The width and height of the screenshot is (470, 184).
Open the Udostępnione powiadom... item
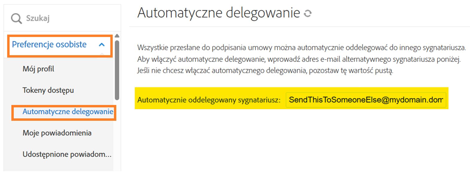(67, 154)
